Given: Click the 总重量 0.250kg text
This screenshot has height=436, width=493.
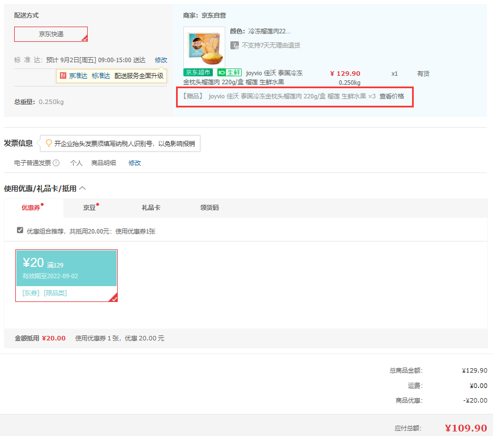Looking at the screenshot, I should pos(39,102).
